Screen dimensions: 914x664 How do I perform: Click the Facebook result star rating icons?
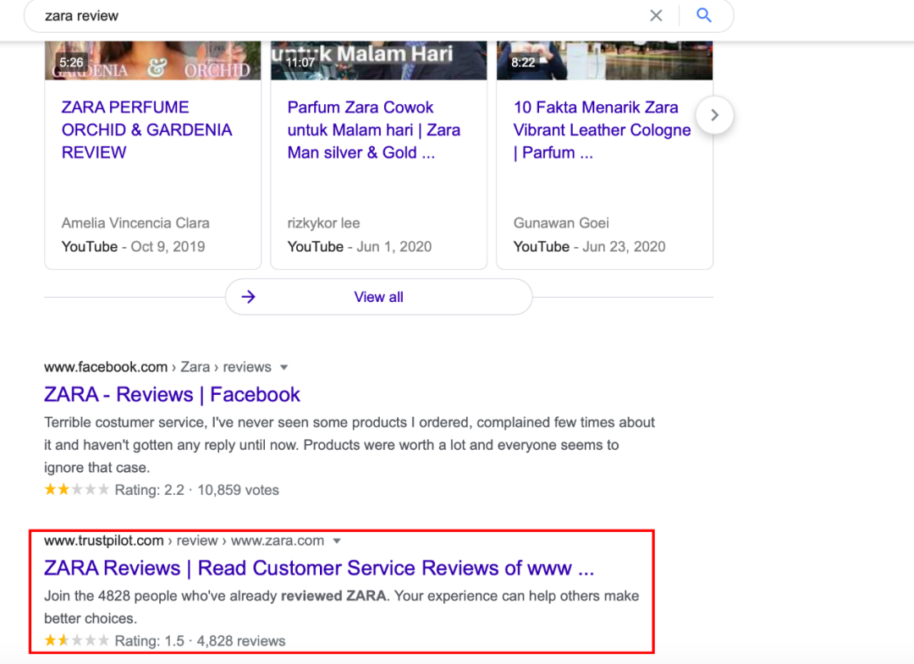coord(76,489)
